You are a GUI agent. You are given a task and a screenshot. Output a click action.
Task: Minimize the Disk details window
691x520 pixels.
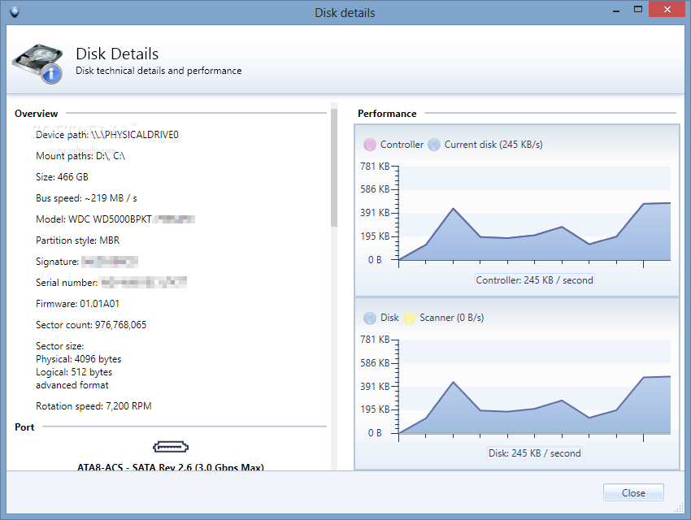click(616, 10)
